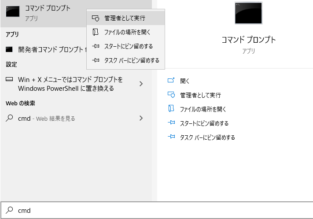Screen dimensions: 313x219
Task: Click the shield icon in context menu
Action: pyautogui.click(x=96, y=18)
